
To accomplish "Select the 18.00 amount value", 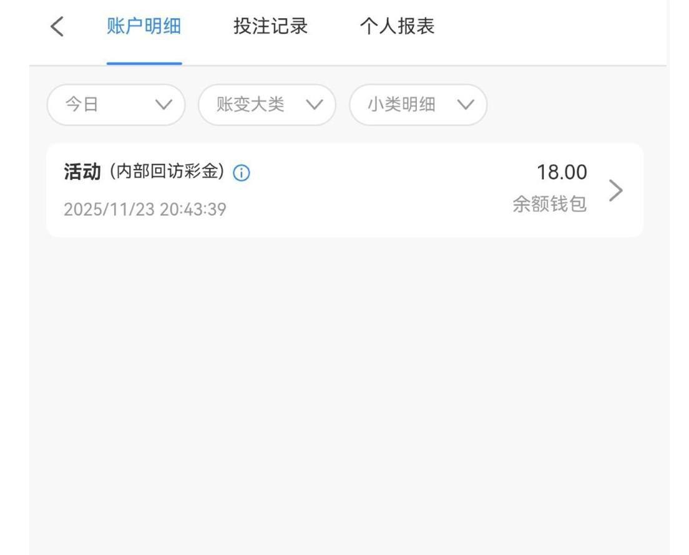I will point(562,172).
